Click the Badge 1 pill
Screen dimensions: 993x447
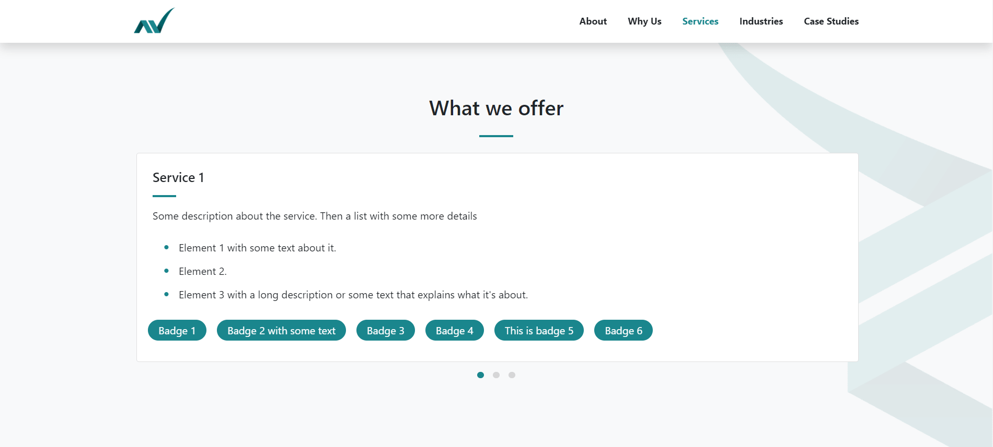(177, 331)
